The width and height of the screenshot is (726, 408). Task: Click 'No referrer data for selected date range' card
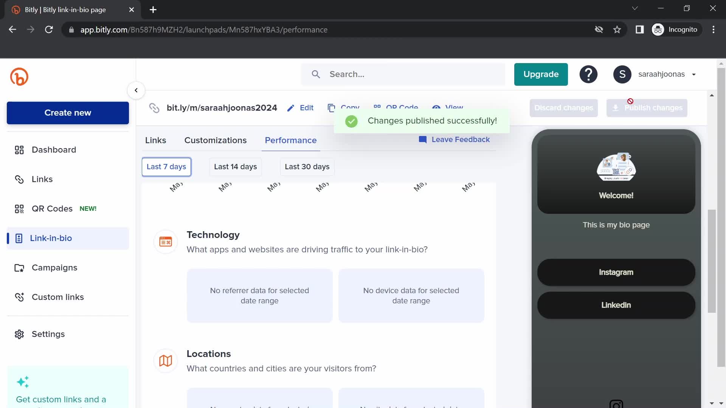[260, 296]
